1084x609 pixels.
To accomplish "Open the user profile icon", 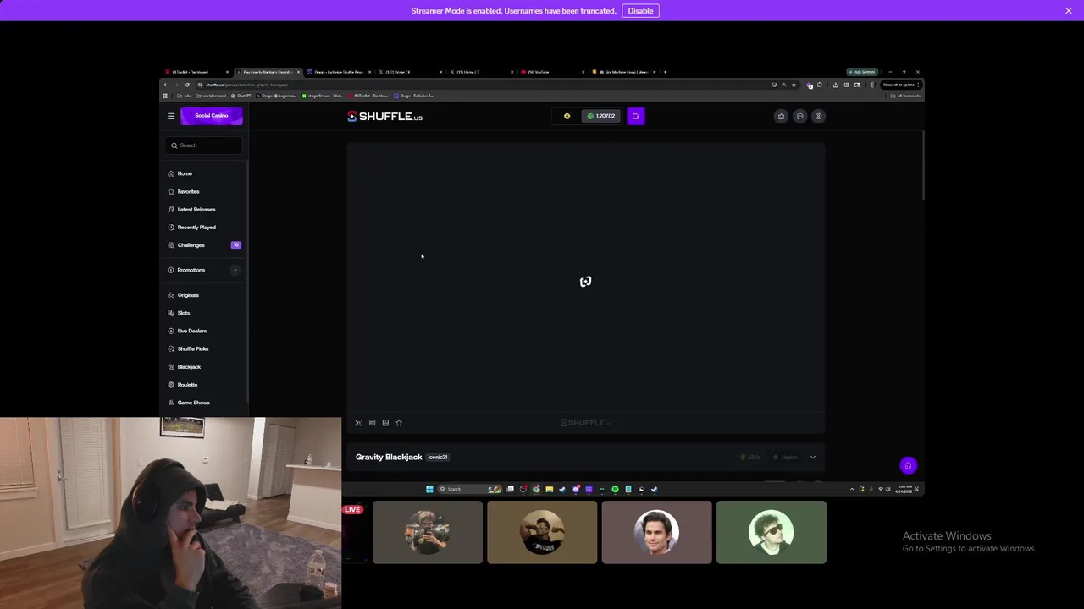I will 818,116.
